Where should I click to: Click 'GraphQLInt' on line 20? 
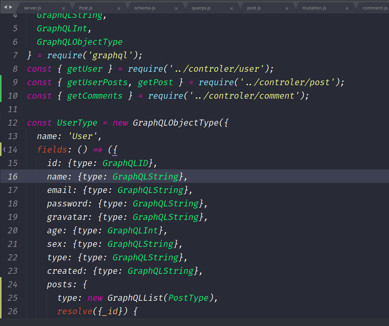pyautogui.click(x=132, y=230)
